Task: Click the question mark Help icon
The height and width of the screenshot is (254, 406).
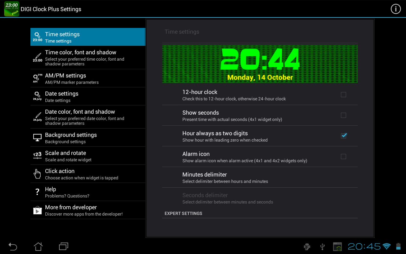Action: click(x=37, y=191)
